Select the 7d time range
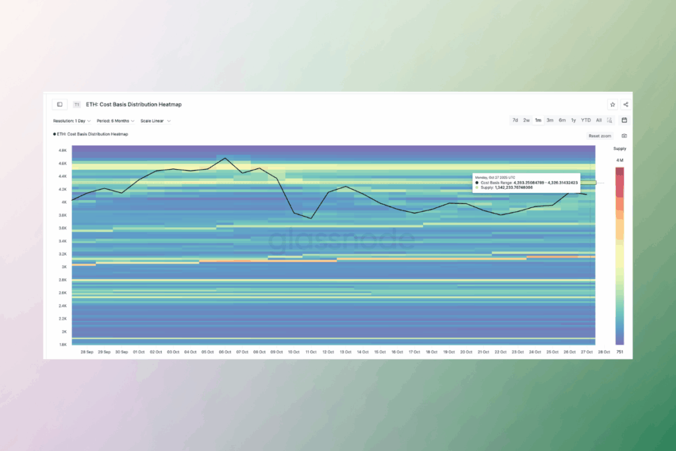The image size is (676, 451). (515, 120)
